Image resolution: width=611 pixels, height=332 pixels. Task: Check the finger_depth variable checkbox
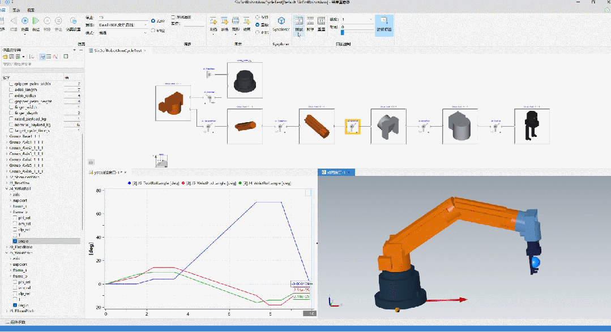[x=11, y=113]
